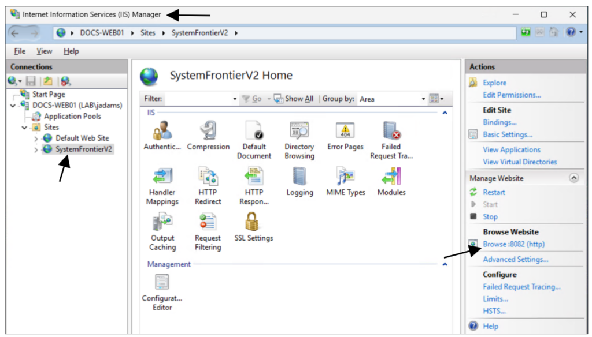The height and width of the screenshot is (337, 592).
Task: Open the File menu
Action: point(20,51)
